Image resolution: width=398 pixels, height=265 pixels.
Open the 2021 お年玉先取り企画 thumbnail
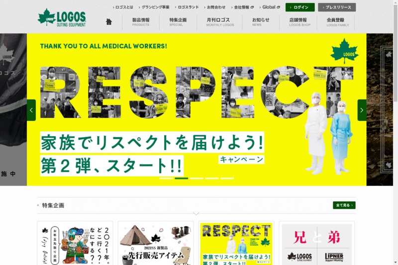point(75,244)
